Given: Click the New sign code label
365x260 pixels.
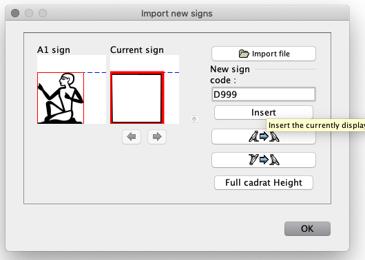Looking at the screenshot, I should coord(230,74).
